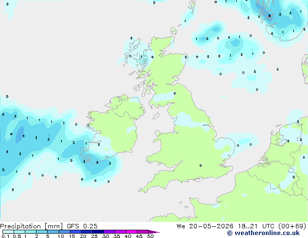This screenshot has width=308, height=238.
Task: Click the '(00+69)' forecast offset text
Action: coord(292,226)
